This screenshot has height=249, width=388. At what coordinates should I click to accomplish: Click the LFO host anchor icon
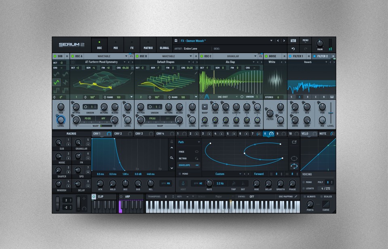(x=183, y=183)
